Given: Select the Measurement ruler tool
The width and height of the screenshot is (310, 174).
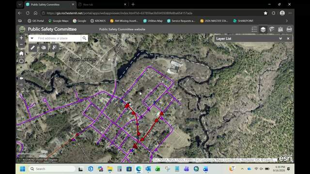Looking at the screenshot, I should pyautogui.click(x=33, y=47).
